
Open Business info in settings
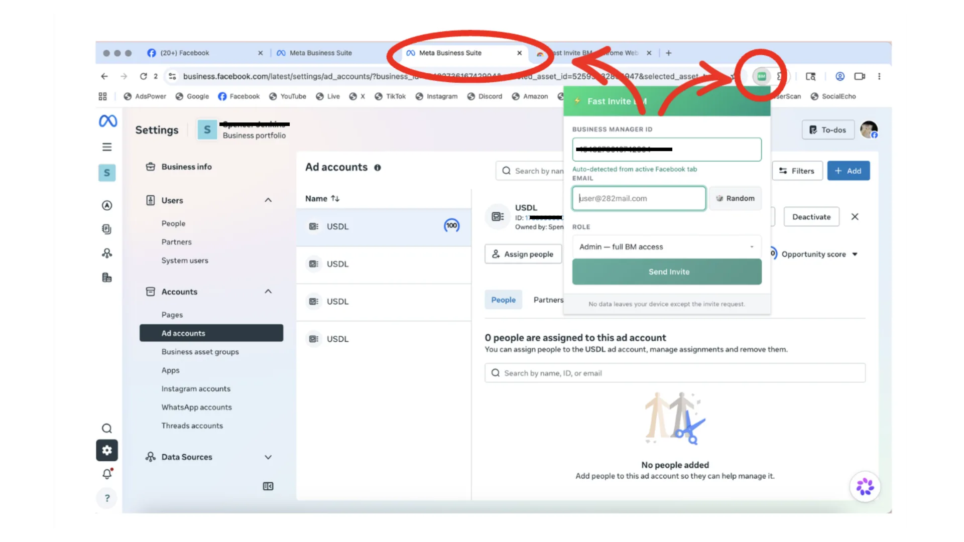[186, 167]
